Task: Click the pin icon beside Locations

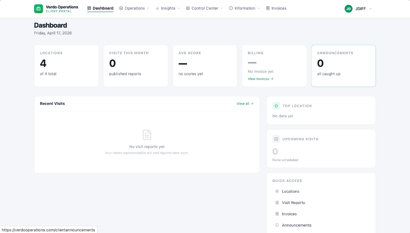Action: (277, 191)
